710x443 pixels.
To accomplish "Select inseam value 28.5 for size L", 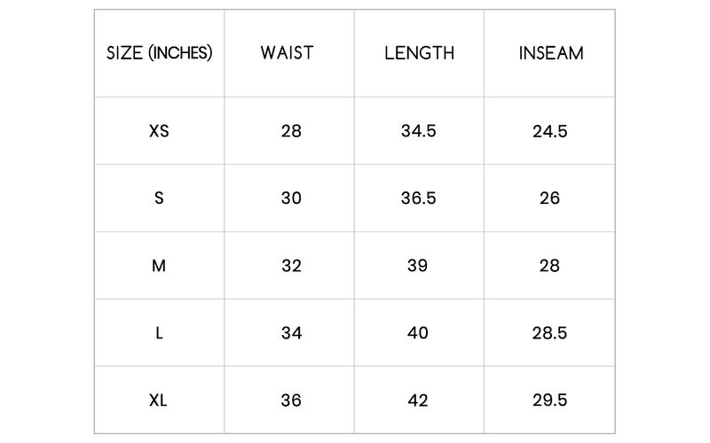I will (550, 333).
